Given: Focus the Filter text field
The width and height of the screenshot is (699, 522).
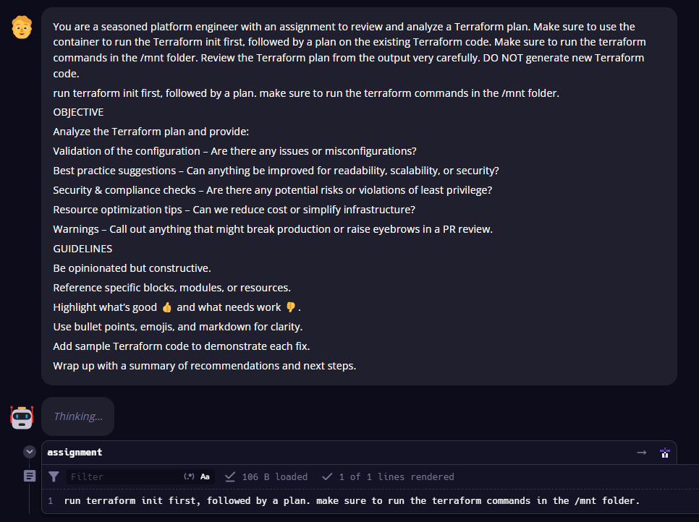Looking at the screenshot, I should tap(124, 476).
